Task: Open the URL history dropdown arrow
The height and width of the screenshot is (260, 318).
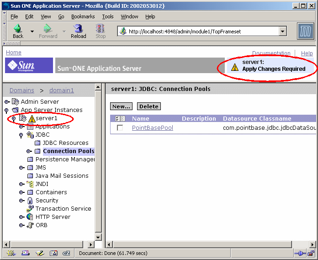Action: [282, 31]
